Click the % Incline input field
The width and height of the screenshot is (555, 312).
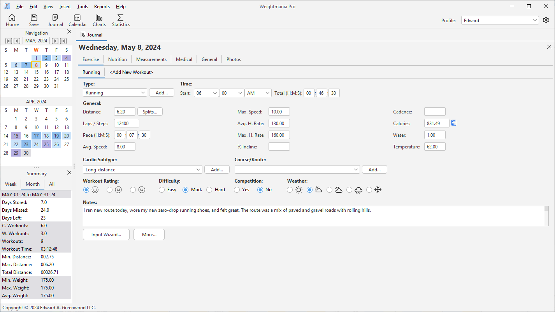pos(279,147)
